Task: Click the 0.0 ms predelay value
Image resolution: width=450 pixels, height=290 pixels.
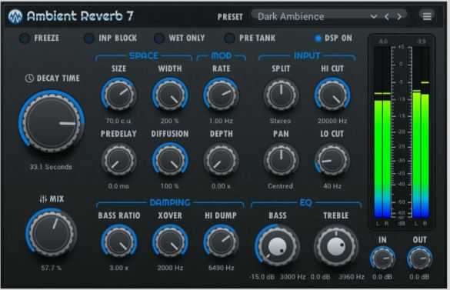Action: point(118,186)
